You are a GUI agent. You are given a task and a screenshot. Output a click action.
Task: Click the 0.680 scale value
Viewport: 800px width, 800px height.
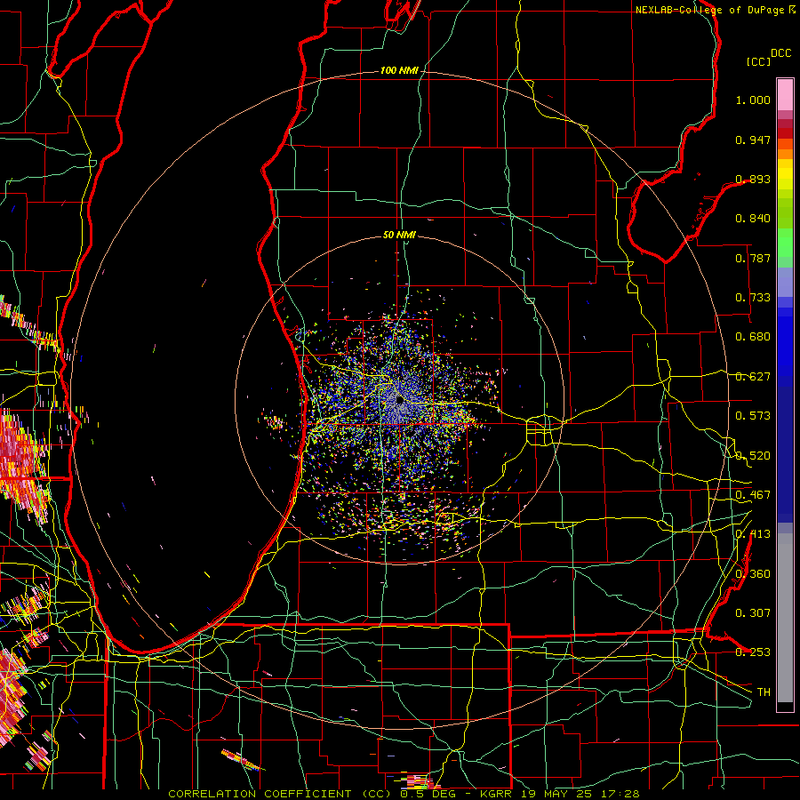click(x=753, y=337)
